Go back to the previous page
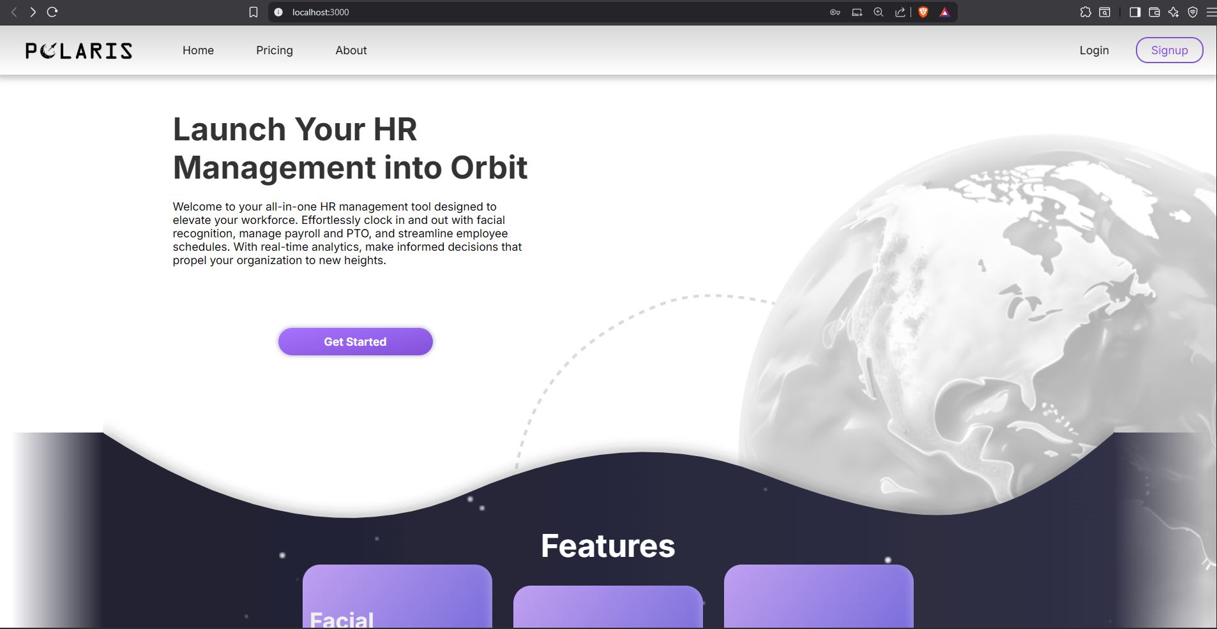Screen dimensions: 1217x629 [14, 12]
